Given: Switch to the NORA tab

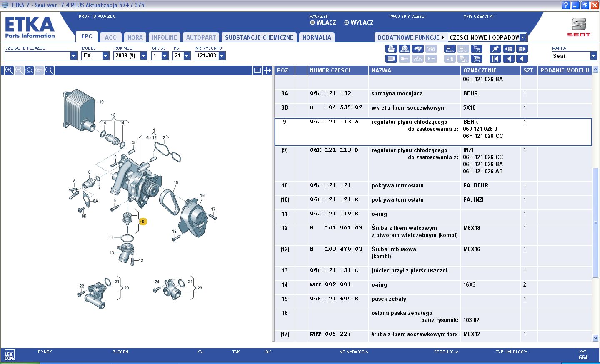Looking at the screenshot, I should (135, 37).
